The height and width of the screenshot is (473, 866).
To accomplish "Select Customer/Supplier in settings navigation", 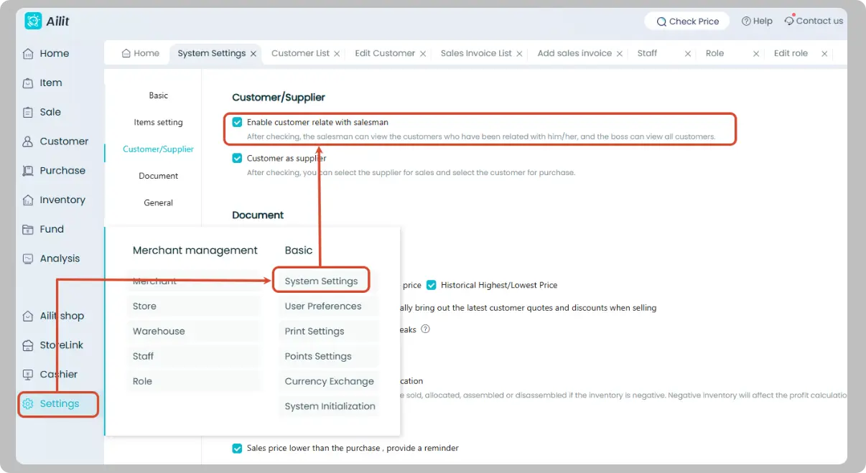I will click(159, 149).
